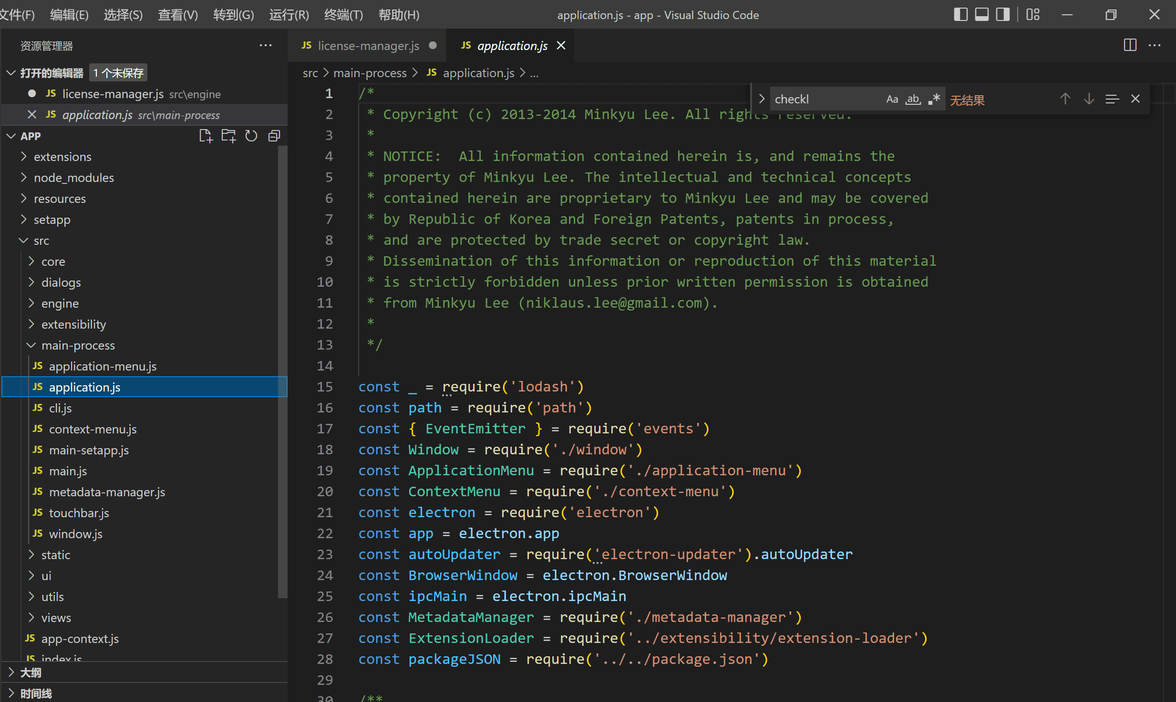The image size is (1176, 702).
Task: Open context-menu.js in file tree
Action: pos(93,429)
